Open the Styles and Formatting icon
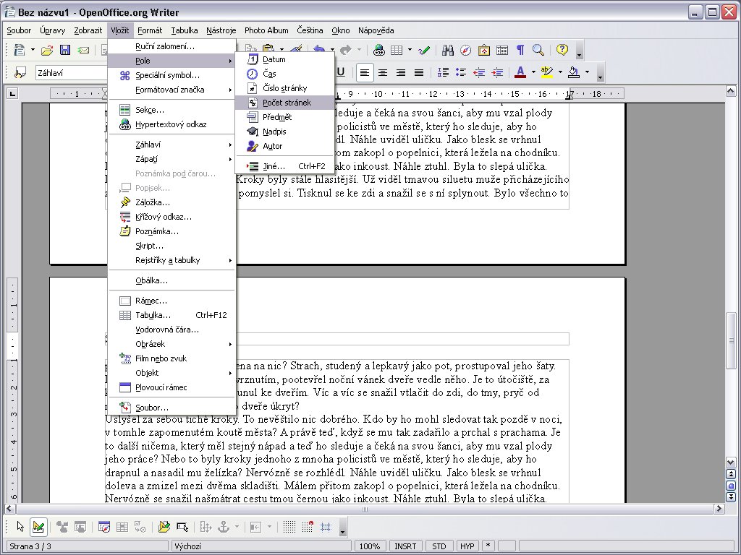This screenshot has width=741, height=555. click(20, 73)
